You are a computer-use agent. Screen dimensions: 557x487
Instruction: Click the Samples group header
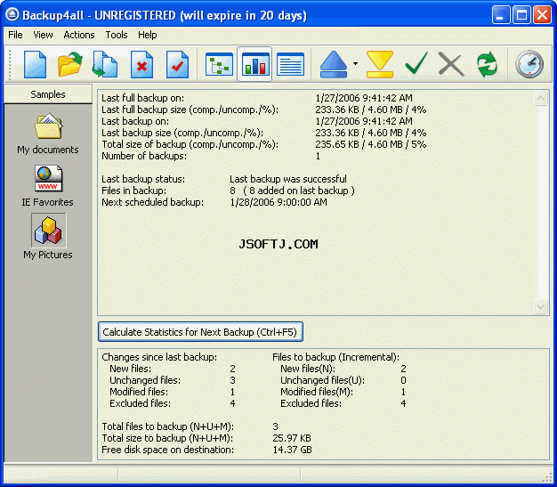48,94
